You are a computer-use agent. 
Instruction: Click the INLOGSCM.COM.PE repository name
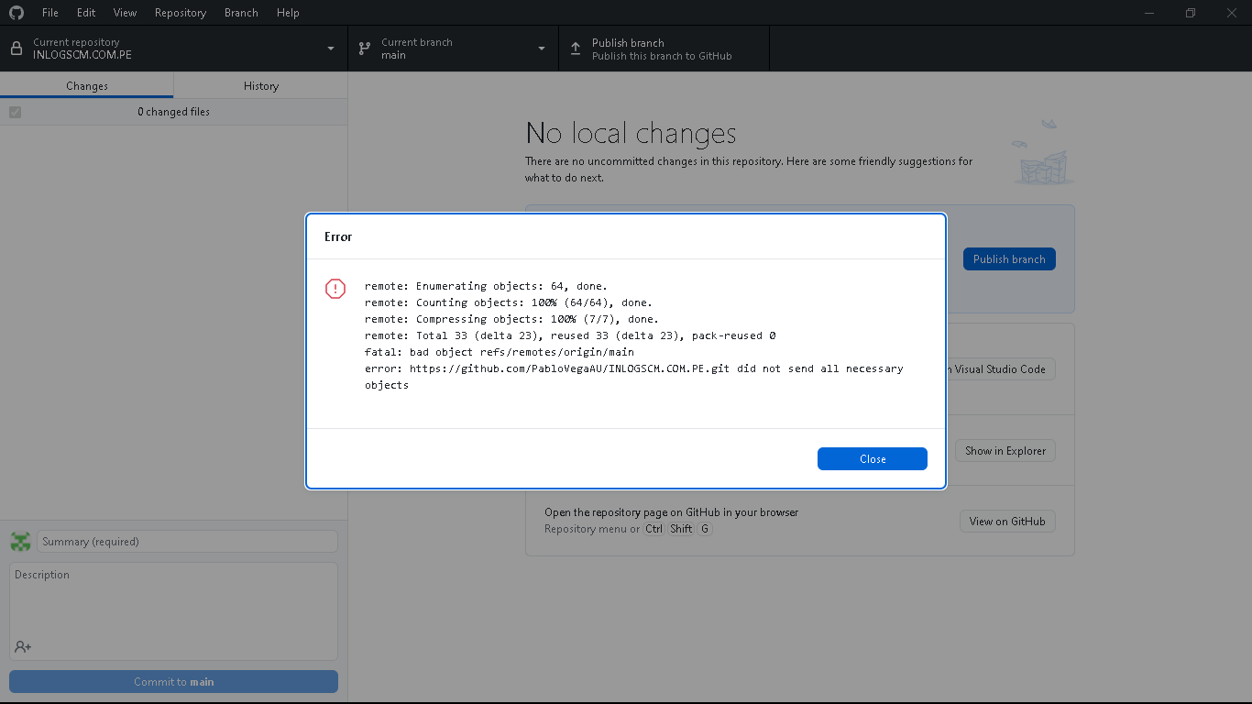click(x=82, y=55)
